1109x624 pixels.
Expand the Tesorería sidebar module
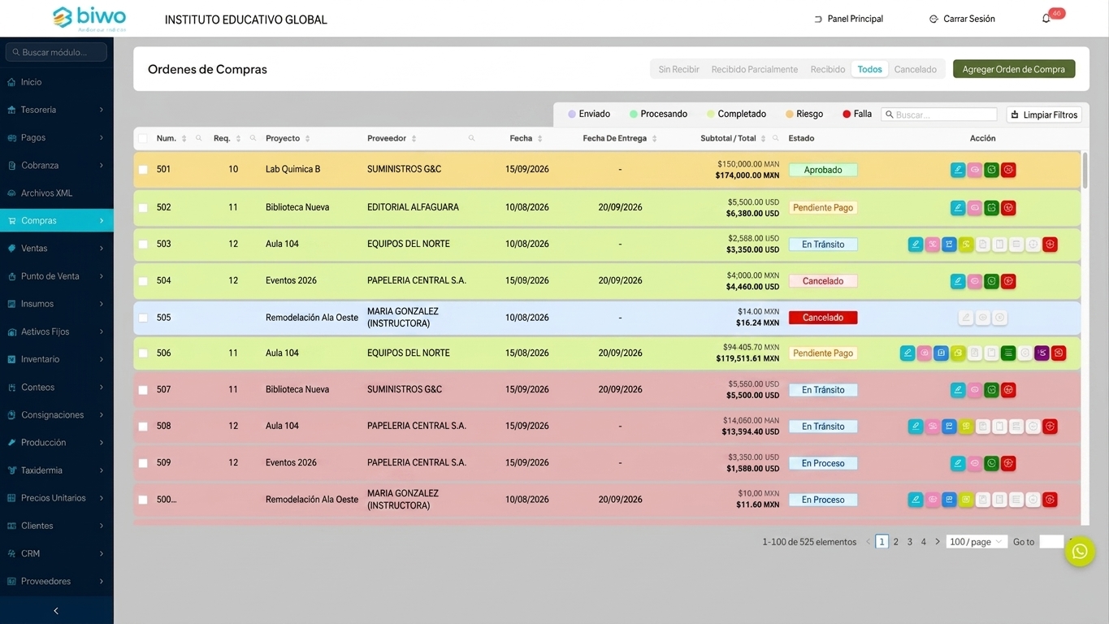coord(56,110)
